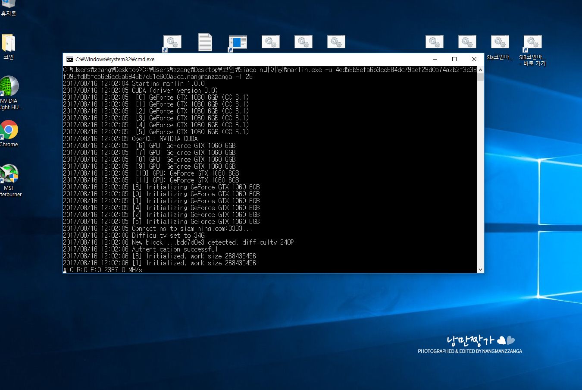
Task: Click the '[1] GeForce GTX 1060 6GB (CC 6.1)' line
Action: click(156, 104)
